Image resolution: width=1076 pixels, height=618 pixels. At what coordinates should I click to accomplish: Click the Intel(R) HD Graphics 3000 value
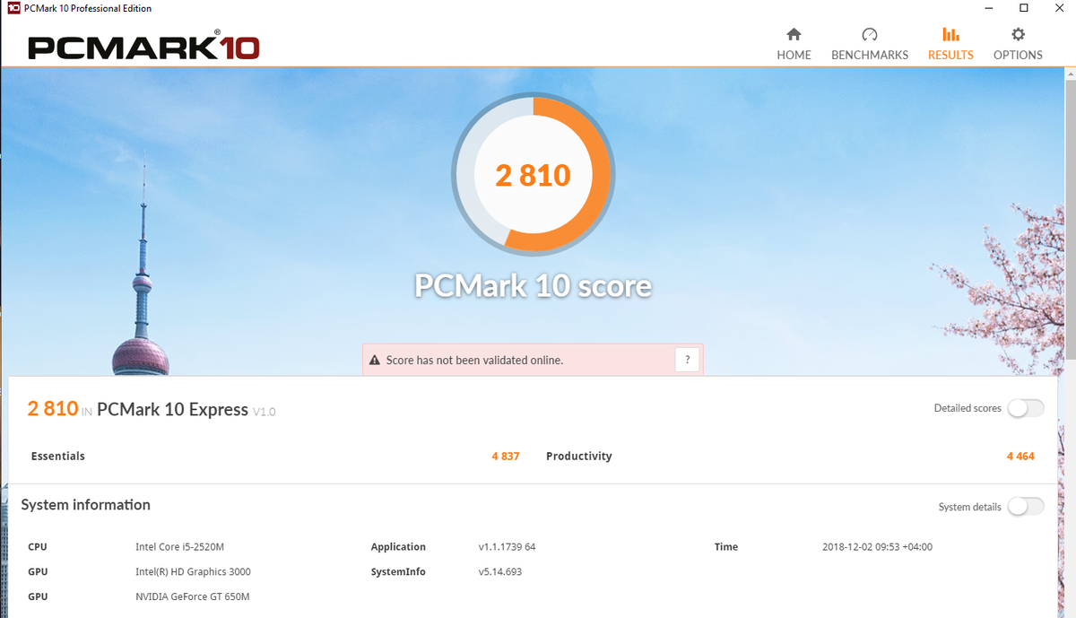(193, 572)
